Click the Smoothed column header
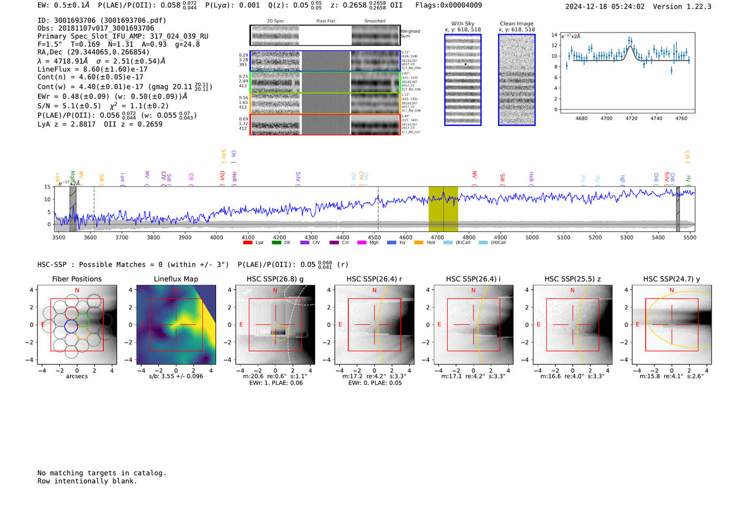The width and height of the screenshot is (749, 510). (375, 21)
